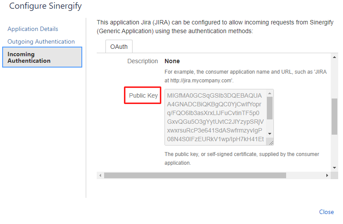Image resolution: width=343 pixels, height=224 pixels.
Task: Click the OAuth panel's top scroll arrow
Action: click(334, 58)
